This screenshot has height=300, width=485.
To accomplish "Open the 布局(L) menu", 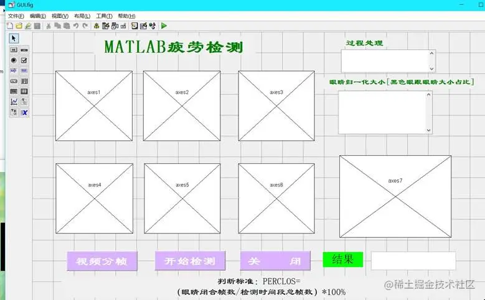I will click(x=82, y=16).
